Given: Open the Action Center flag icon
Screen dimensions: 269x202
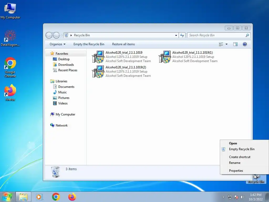Looking at the screenshot, I should coord(236,197).
